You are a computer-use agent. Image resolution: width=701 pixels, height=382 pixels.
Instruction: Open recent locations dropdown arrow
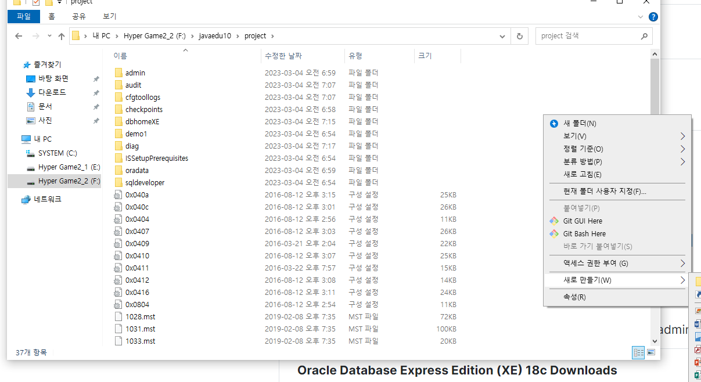coord(49,35)
